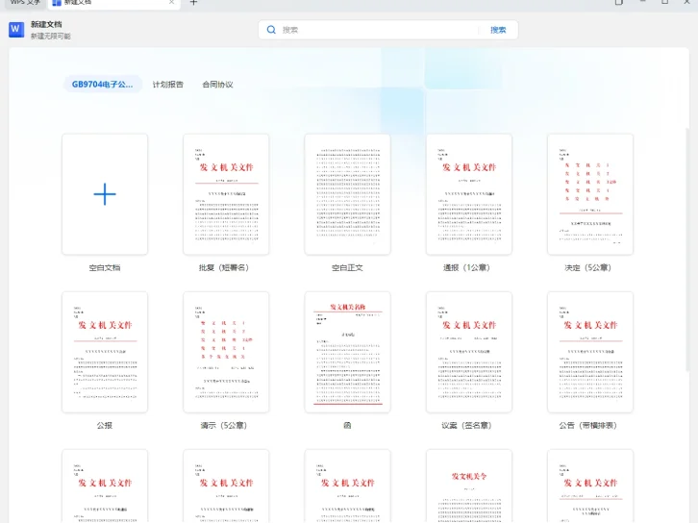
Task: Open a new tab with plus icon
Action: click(193, 2)
